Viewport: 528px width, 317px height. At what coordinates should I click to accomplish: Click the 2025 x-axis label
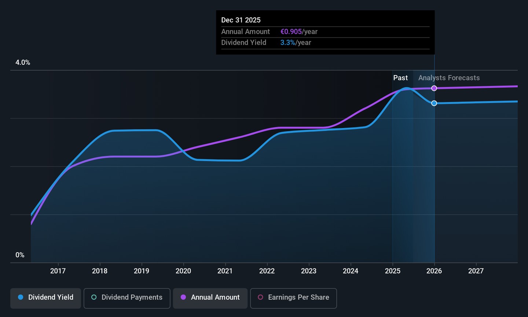coord(392,271)
